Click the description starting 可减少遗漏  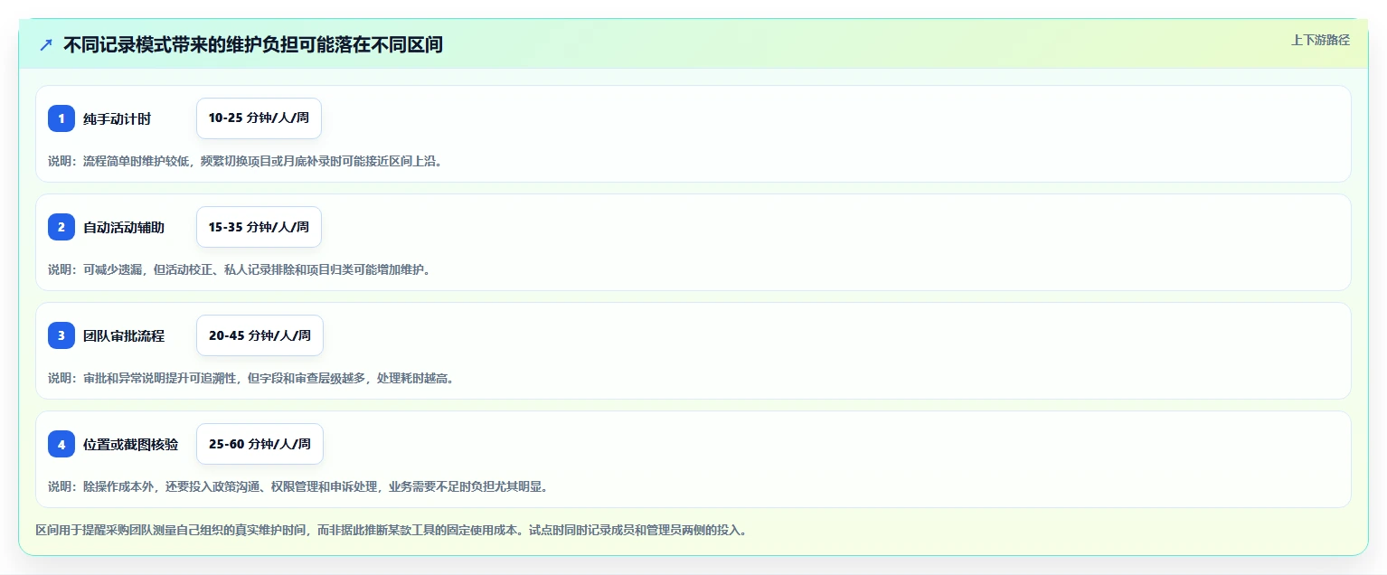coord(240,269)
